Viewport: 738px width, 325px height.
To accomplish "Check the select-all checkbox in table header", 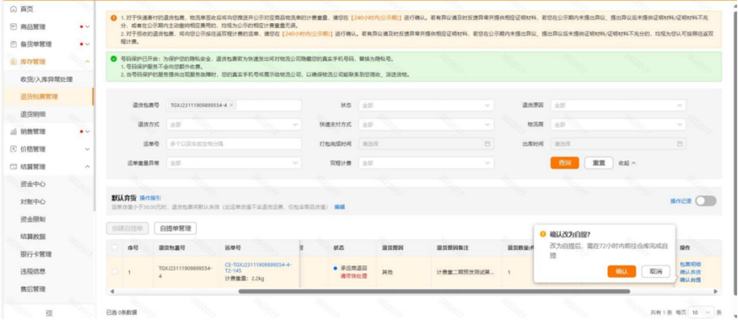I will pos(114,248).
